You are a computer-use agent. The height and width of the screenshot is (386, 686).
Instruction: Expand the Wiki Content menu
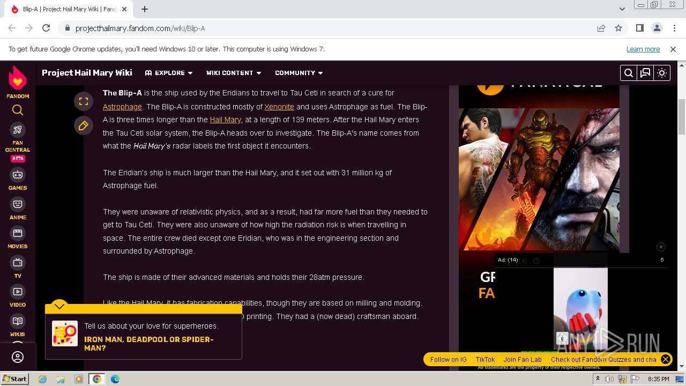pyautogui.click(x=234, y=73)
